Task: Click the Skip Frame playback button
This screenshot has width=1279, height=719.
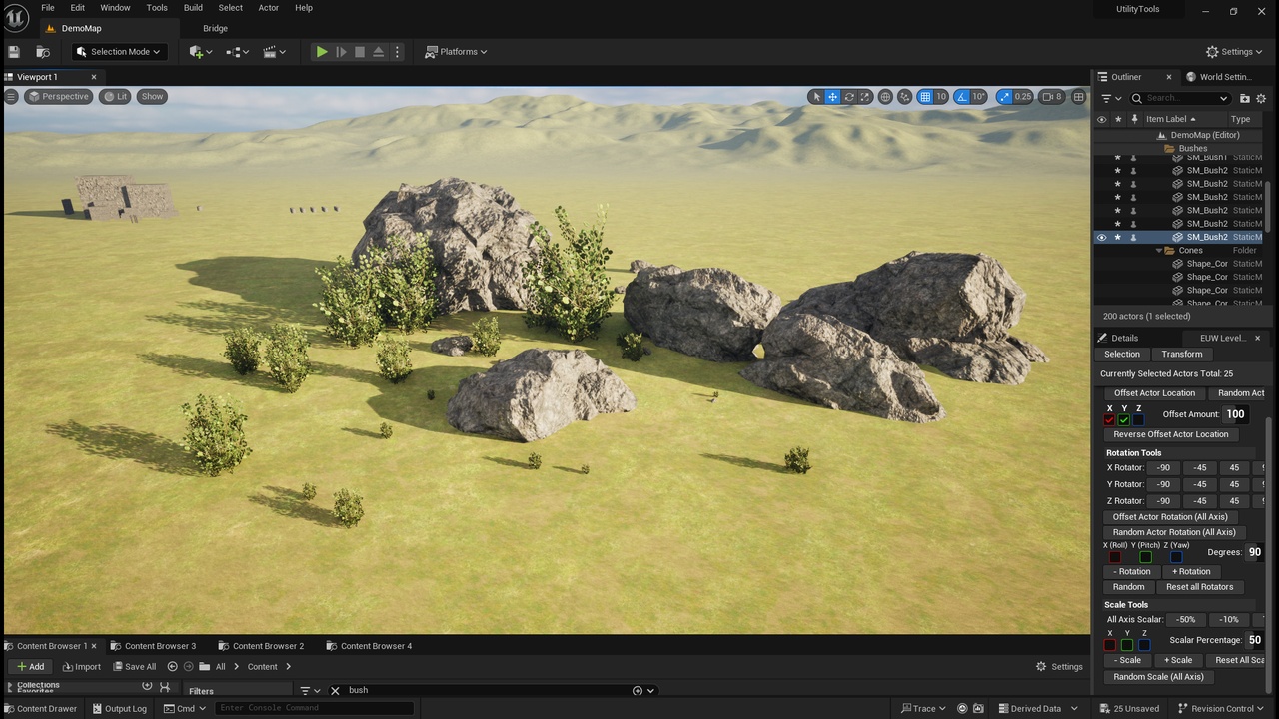Action: point(341,52)
